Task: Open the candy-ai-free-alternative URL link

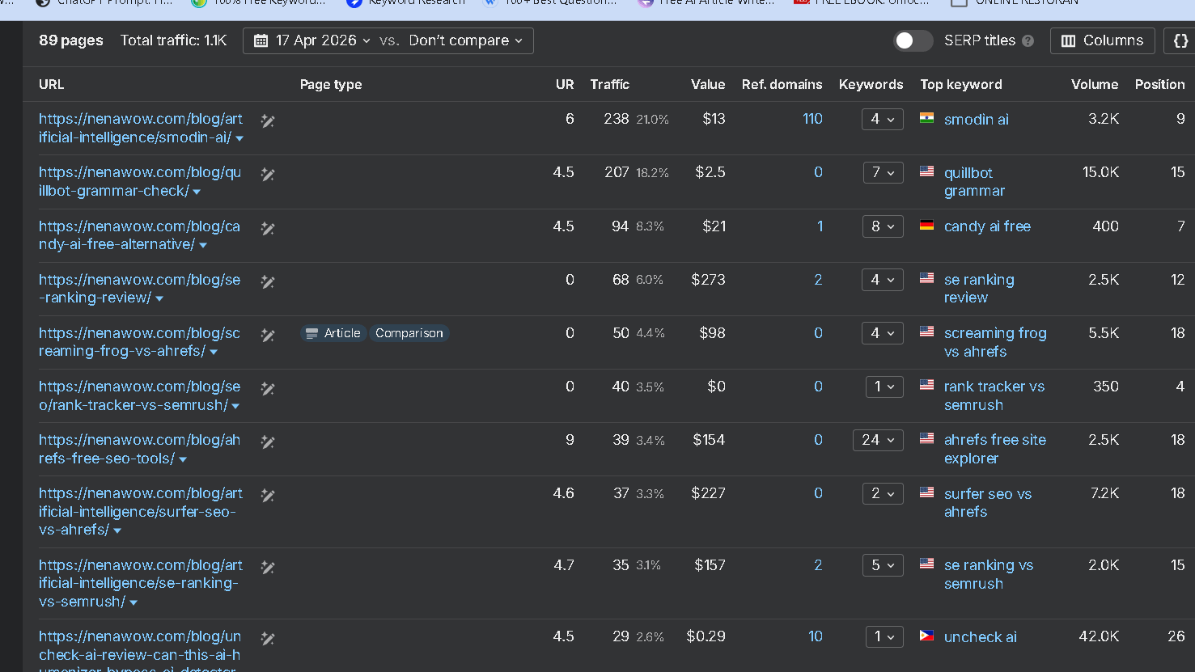Action: click(x=139, y=235)
